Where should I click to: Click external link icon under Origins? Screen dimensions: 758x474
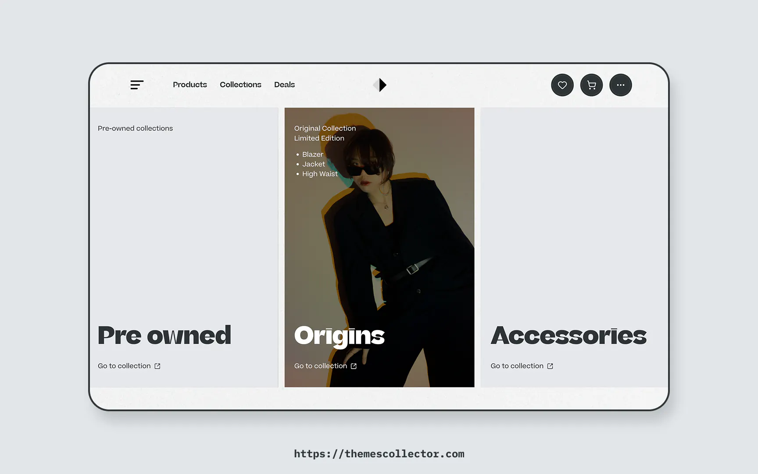pyautogui.click(x=354, y=366)
